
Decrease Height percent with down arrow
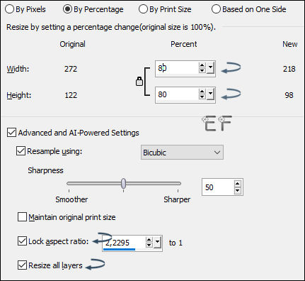(202, 97)
